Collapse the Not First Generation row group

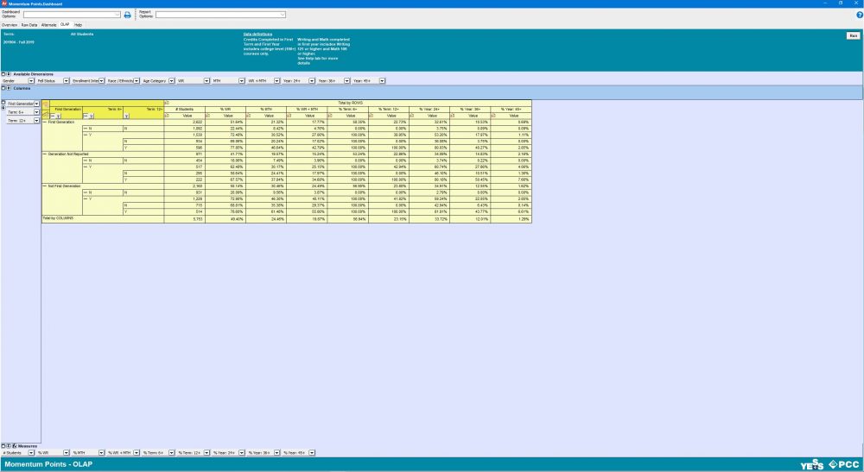[x=45, y=186]
